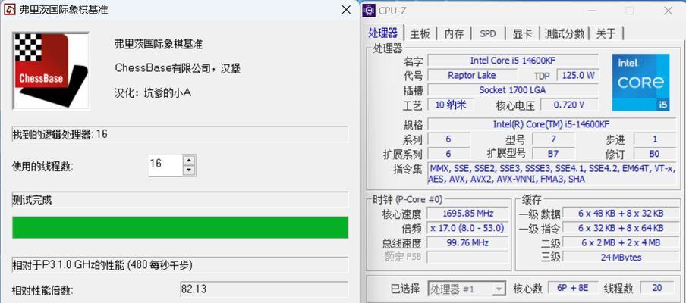Click the L1 instruction cache value 6 x 32 KB + 8 x 64 KB

621,228
